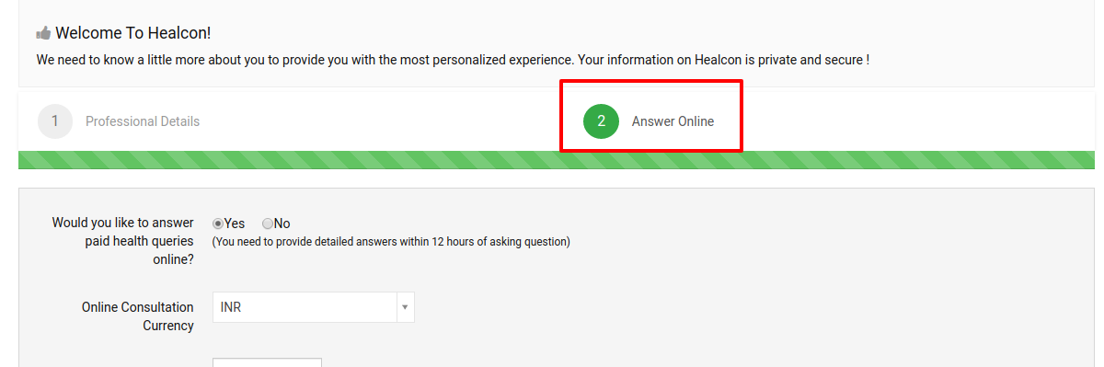Click the Welcome To Healcon! heading

point(133,33)
